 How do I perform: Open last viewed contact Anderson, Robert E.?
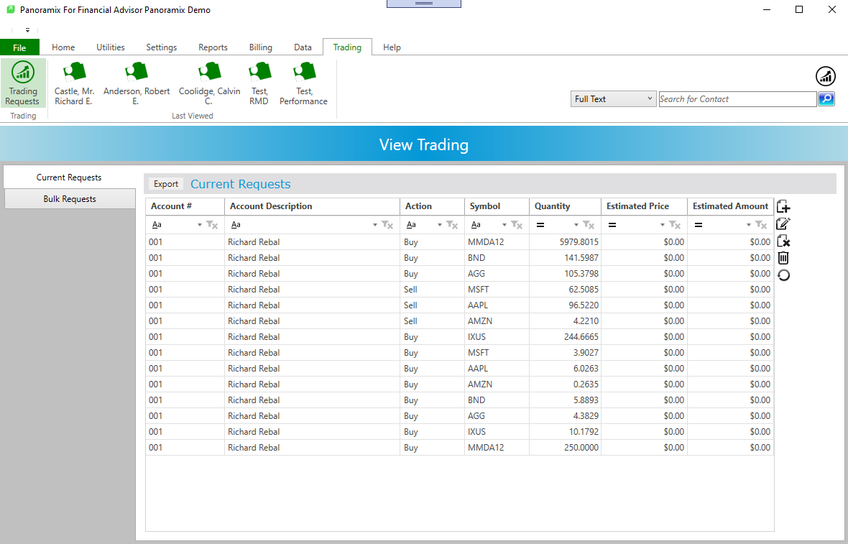pyautogui.click(x=137, y=83)
